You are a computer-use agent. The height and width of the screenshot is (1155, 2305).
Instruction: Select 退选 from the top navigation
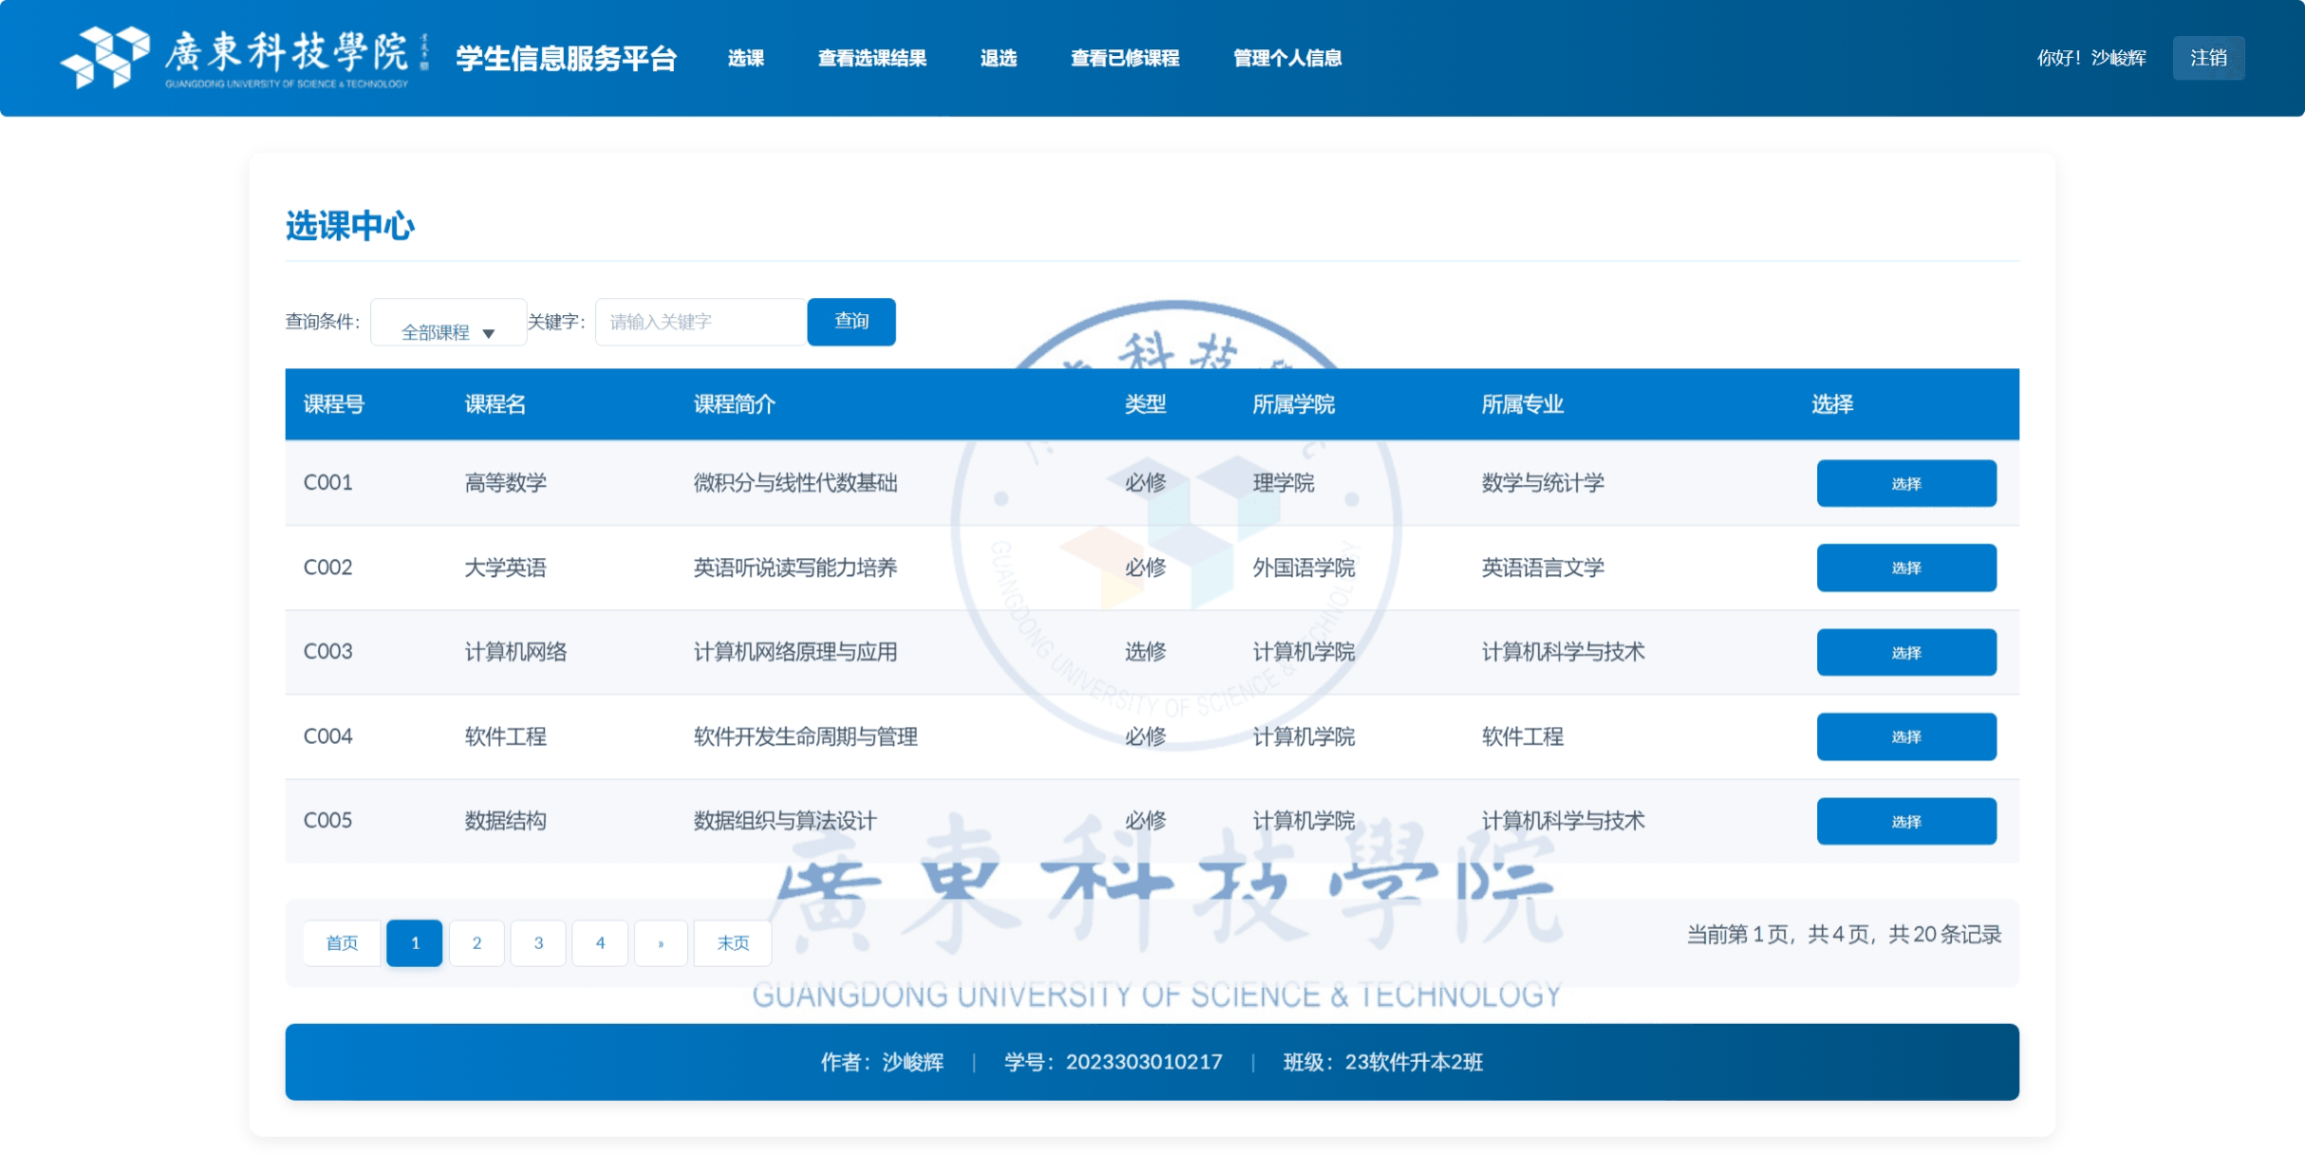(999, 58)
